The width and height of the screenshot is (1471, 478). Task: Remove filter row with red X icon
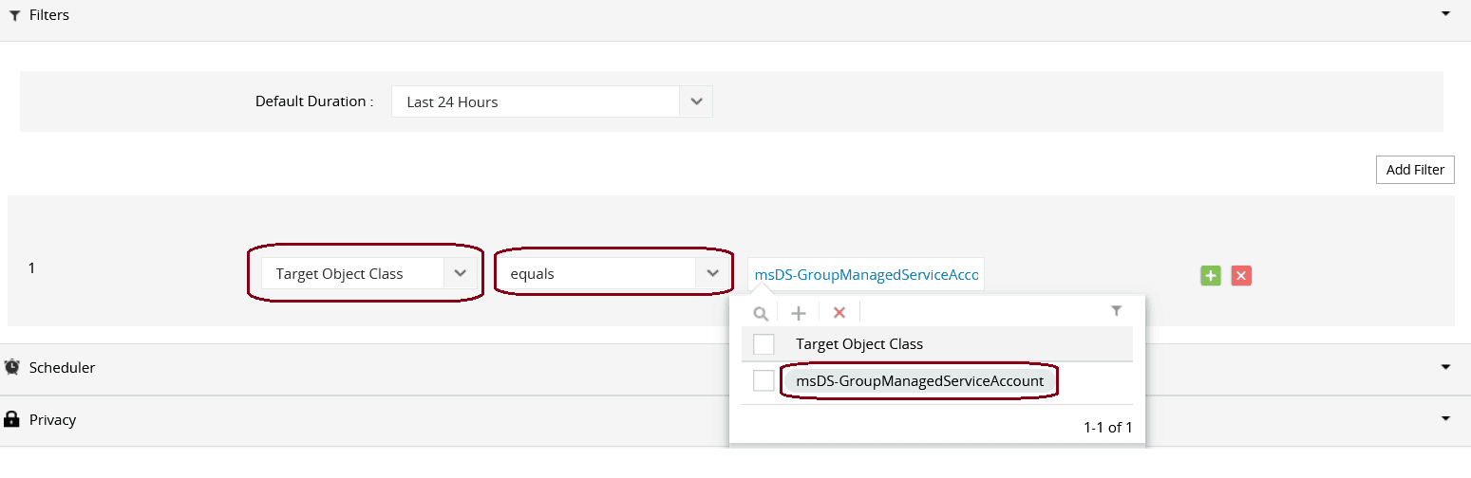point(1241,275)
